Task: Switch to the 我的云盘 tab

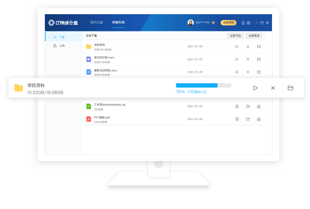Action: [97, 22]
